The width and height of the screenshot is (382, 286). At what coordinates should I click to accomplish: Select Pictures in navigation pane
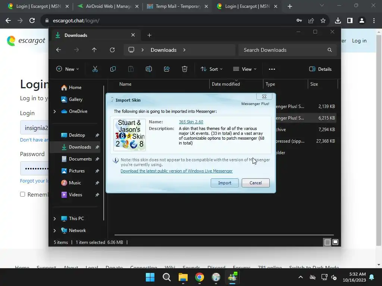point(75,171)
